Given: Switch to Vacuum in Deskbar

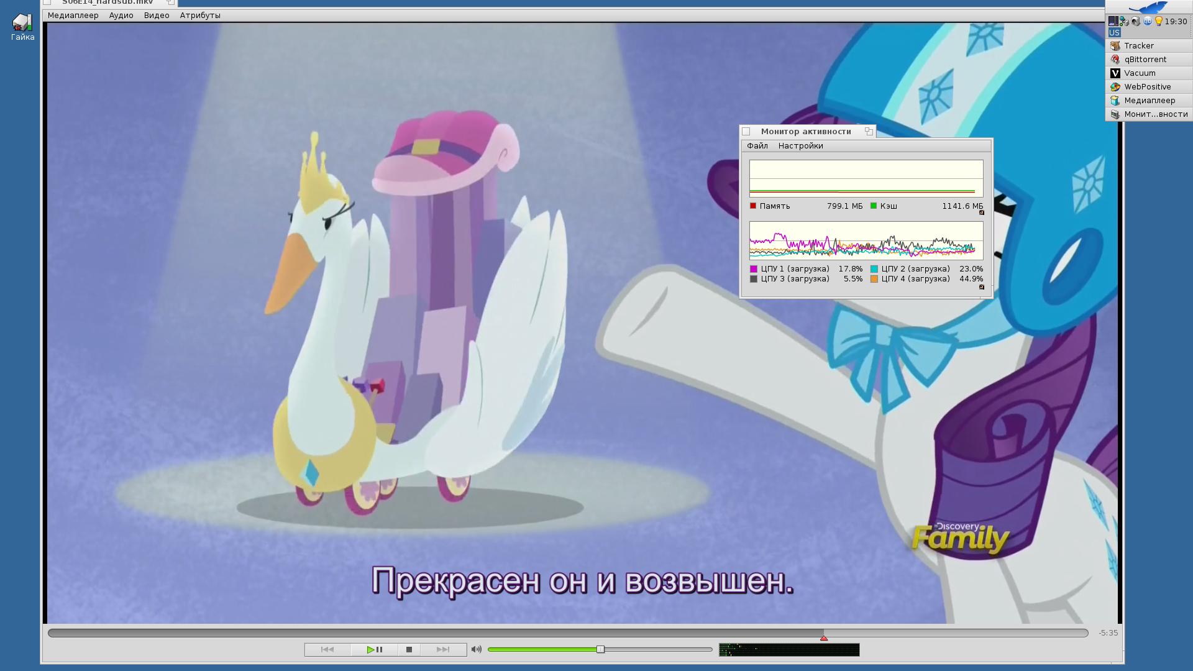Looking at the screenshot, I should coord(1149,73).
